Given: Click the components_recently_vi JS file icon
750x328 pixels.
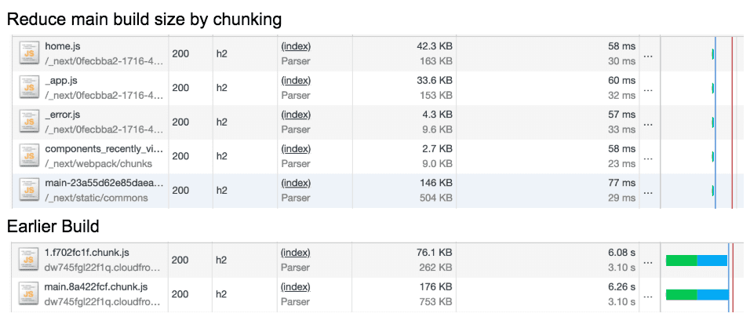Looking at the screenshot, I should click(30, 156).
